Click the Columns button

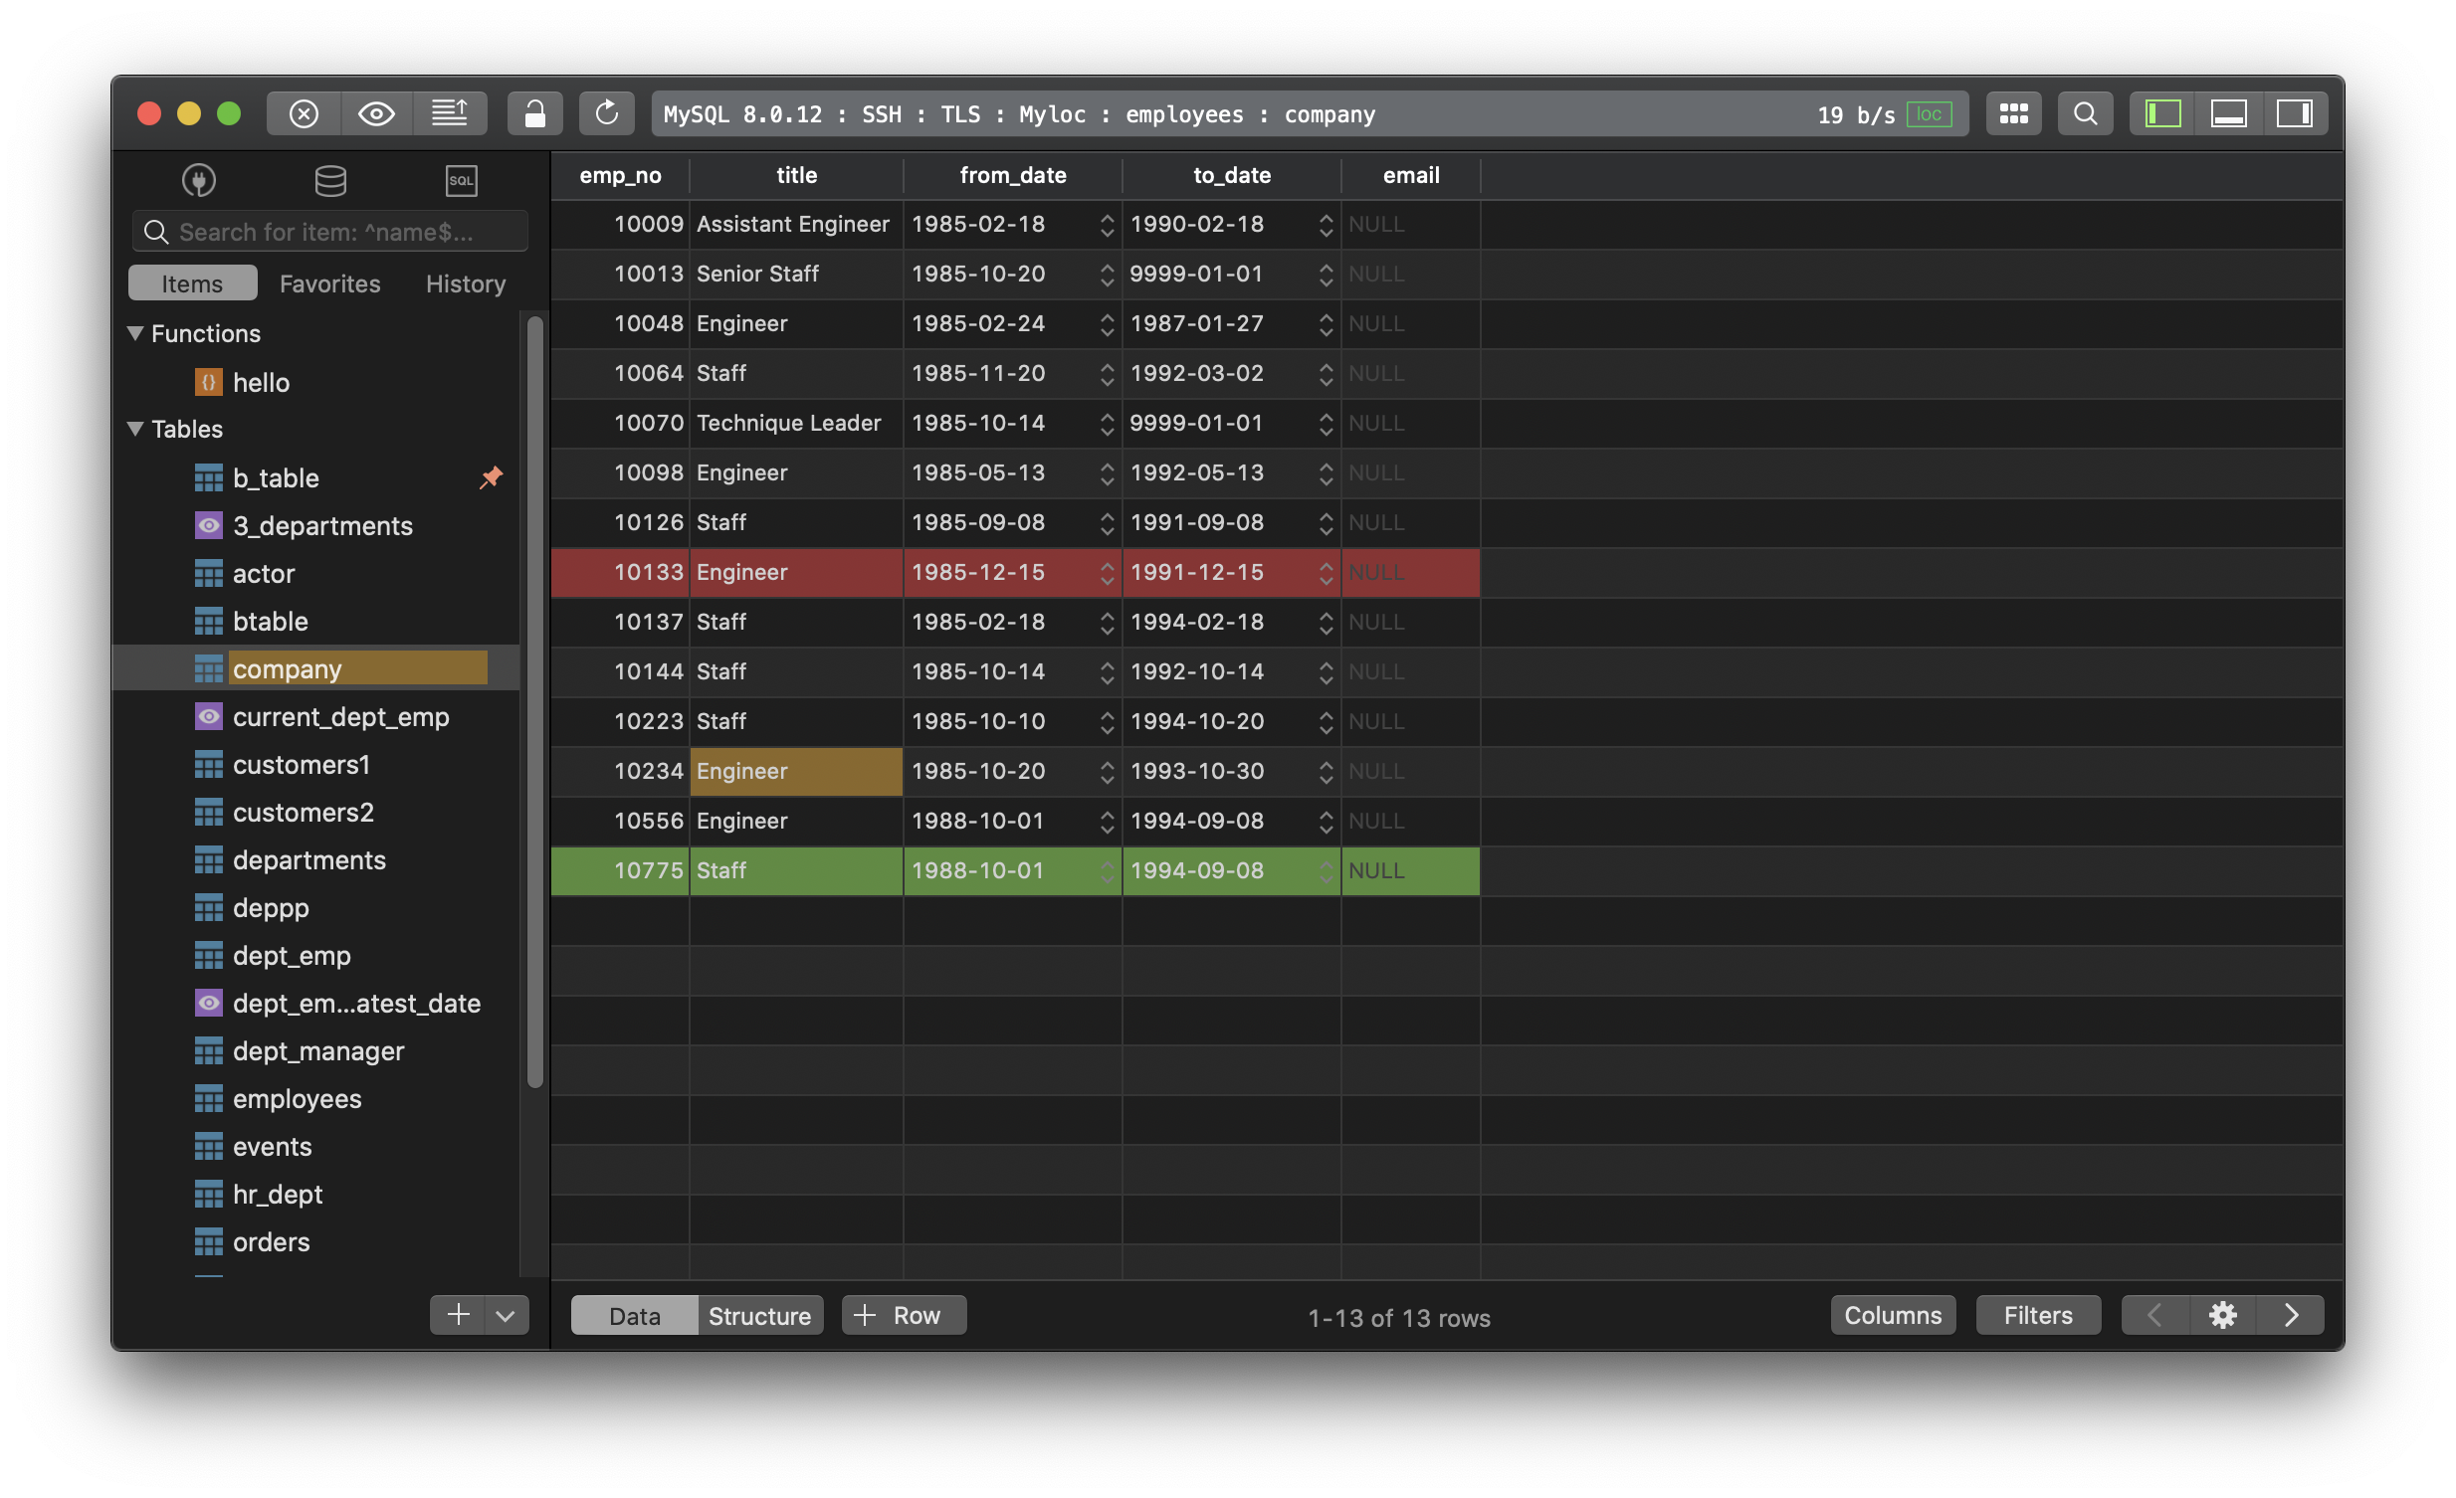[1893, 1314]
